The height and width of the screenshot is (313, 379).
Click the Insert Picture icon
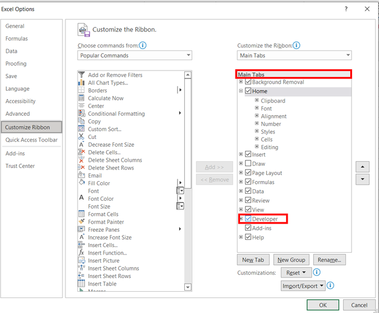point(82,260)
